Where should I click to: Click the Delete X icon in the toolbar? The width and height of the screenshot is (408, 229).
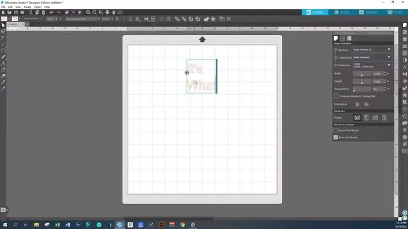coord(229,18)
